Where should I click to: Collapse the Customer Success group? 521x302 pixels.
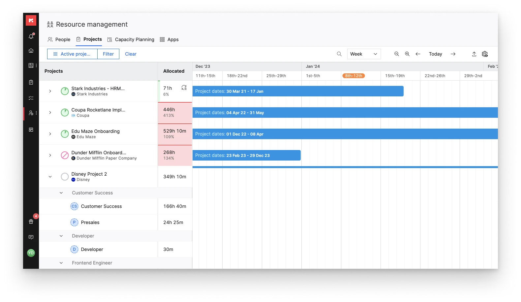61,193
